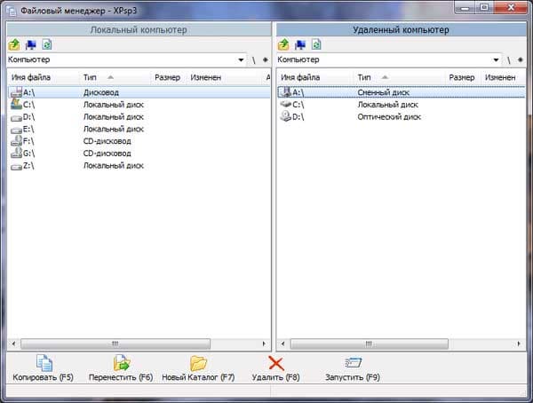This screenshot has width=533, height=403.
Task: Click the remote panel Up folder icon
Action: (x=283, y=44)
